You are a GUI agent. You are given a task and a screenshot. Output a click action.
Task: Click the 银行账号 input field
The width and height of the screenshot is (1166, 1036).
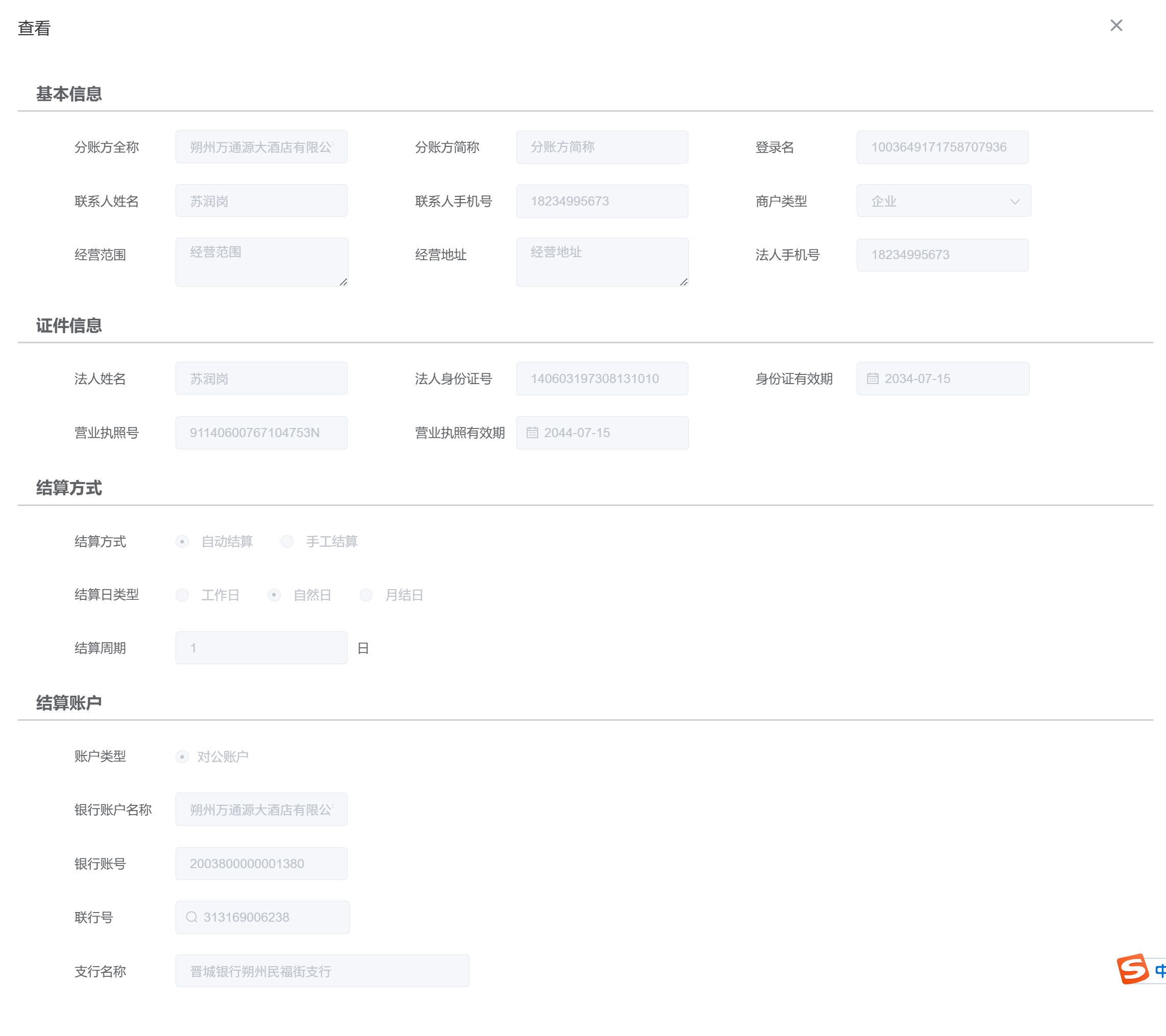click(261, 863)
